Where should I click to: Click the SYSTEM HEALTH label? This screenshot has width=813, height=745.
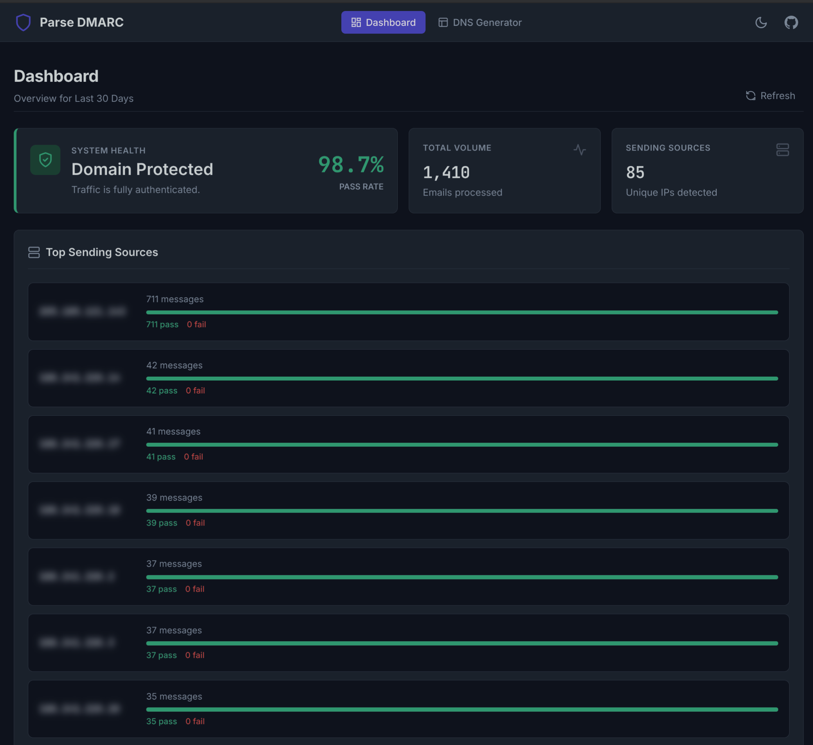(108, 151)
